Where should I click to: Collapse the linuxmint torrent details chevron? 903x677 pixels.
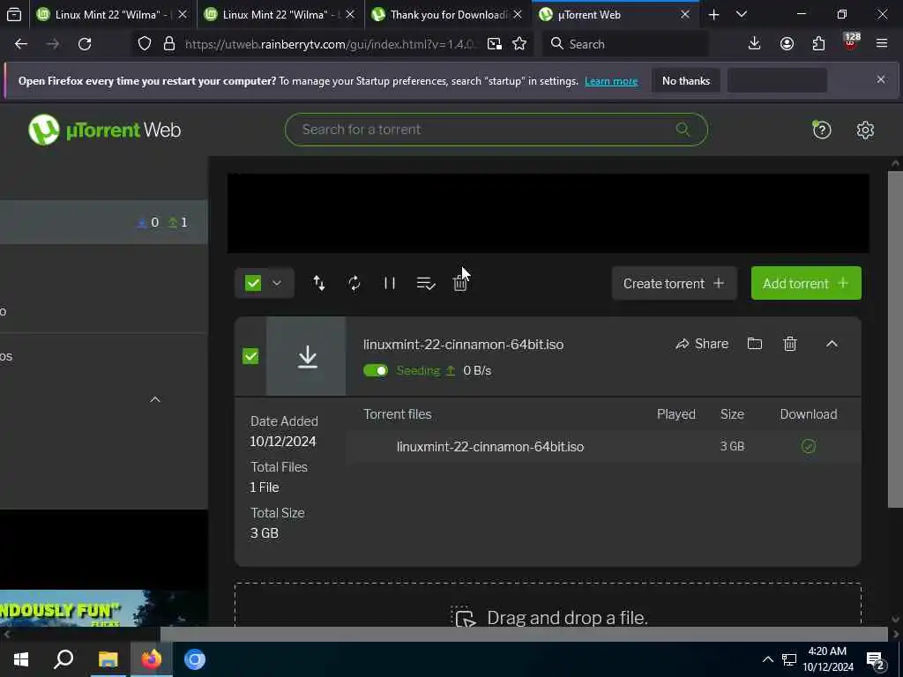coord(832,344)
